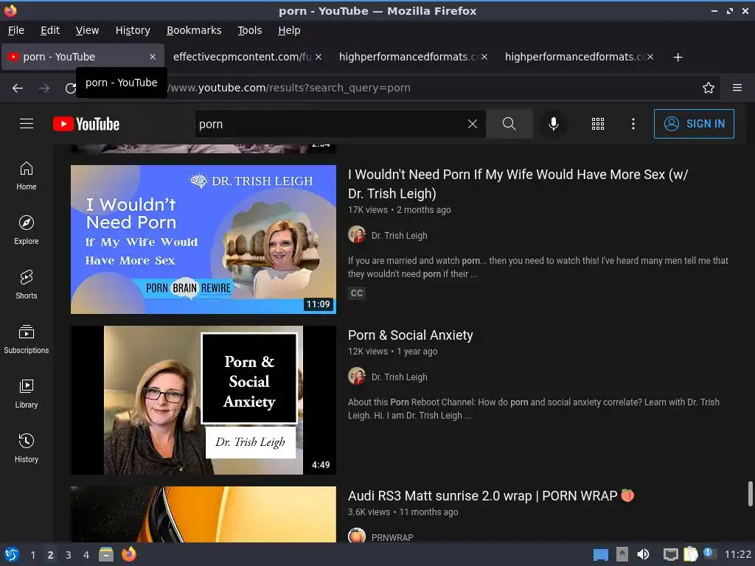Clear the search box with X icon
Image resolution: width=755 pixels, height=566 pixels.
(x=473, y=124)
